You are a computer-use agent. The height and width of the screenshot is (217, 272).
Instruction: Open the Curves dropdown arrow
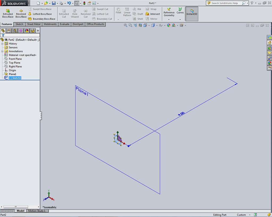click(180, 19)
